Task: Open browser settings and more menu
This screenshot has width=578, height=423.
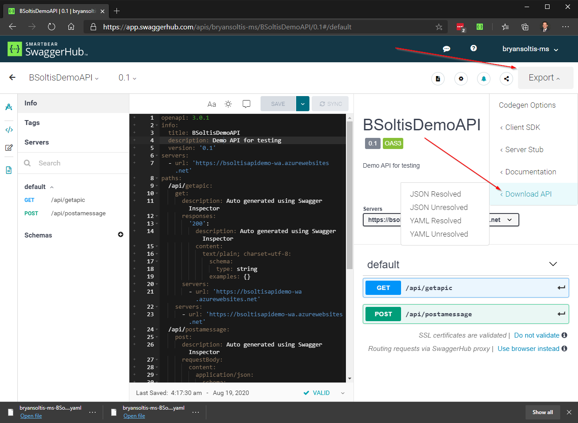Action: point(566,27)
